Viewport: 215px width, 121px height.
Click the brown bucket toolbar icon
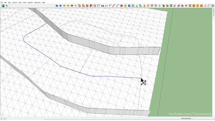(163, 6)
